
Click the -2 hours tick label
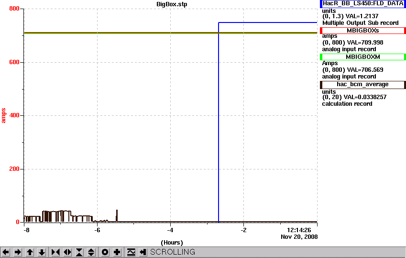click(x=243, y=230)
